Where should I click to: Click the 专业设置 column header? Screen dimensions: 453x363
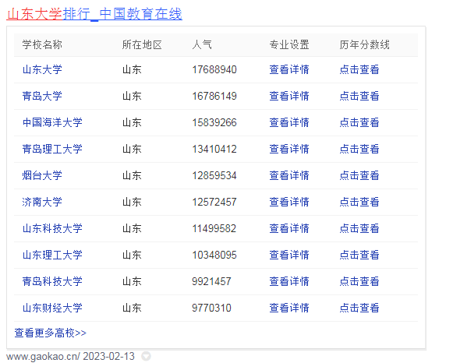pyautogui.click(x=289, y=44)
